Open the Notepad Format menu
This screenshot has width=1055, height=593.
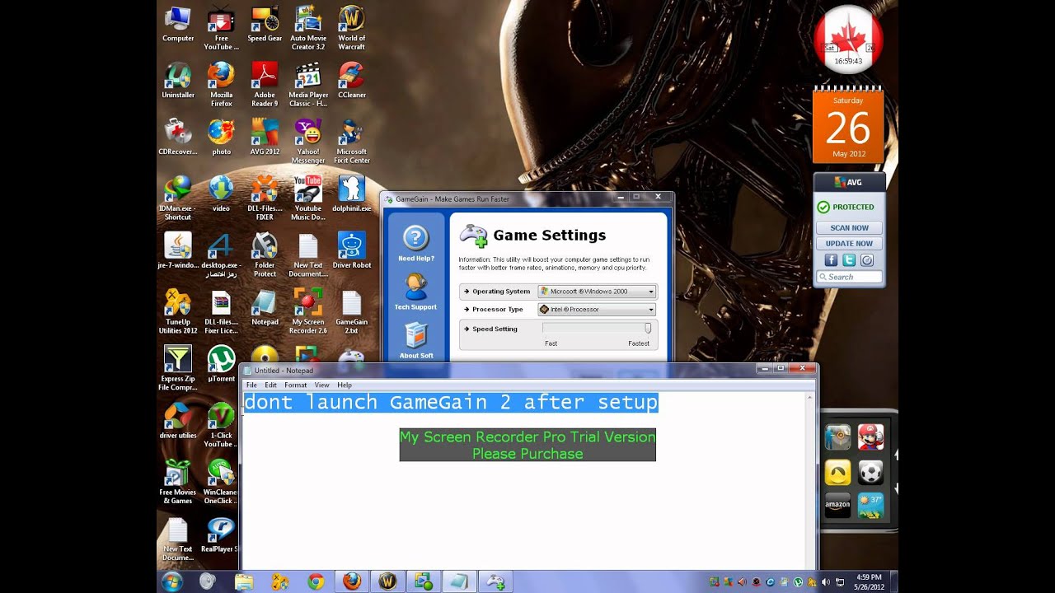pyautogui.click(x=295, y=385)
